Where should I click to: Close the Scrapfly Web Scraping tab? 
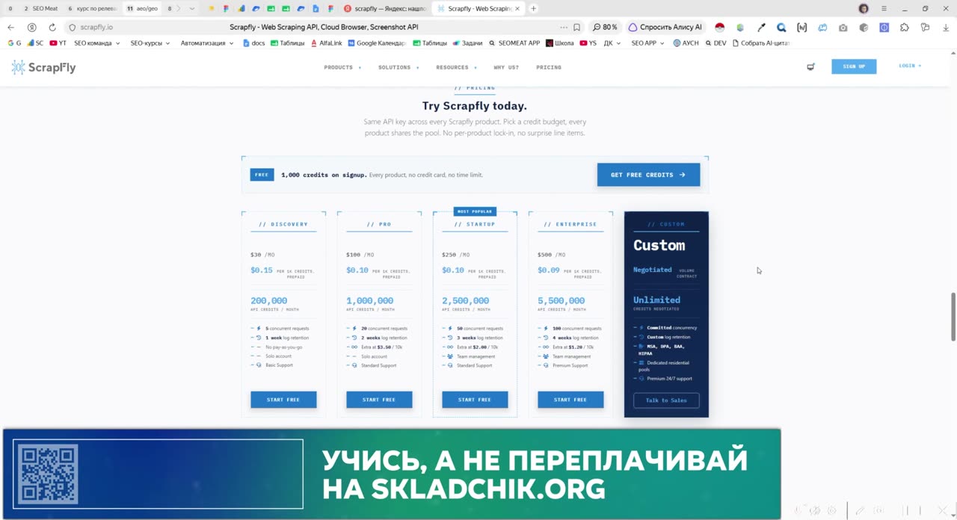tap(517, 8)
